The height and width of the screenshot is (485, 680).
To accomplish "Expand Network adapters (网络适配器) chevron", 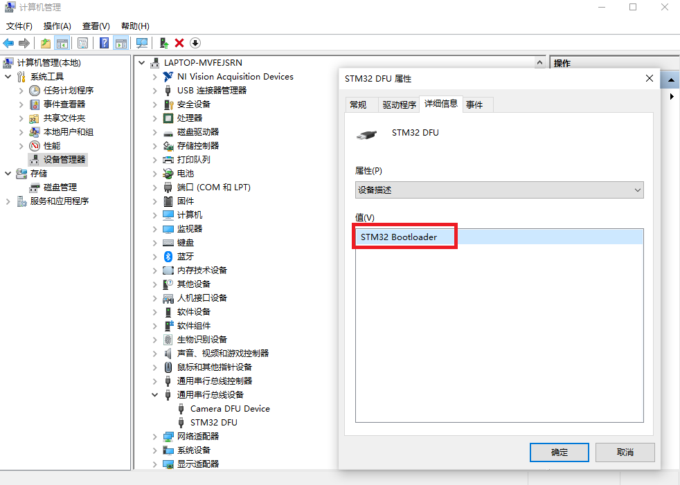I will (155, 437).
